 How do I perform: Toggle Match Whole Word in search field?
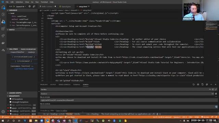pyautogui.click(x=213, y=90)
